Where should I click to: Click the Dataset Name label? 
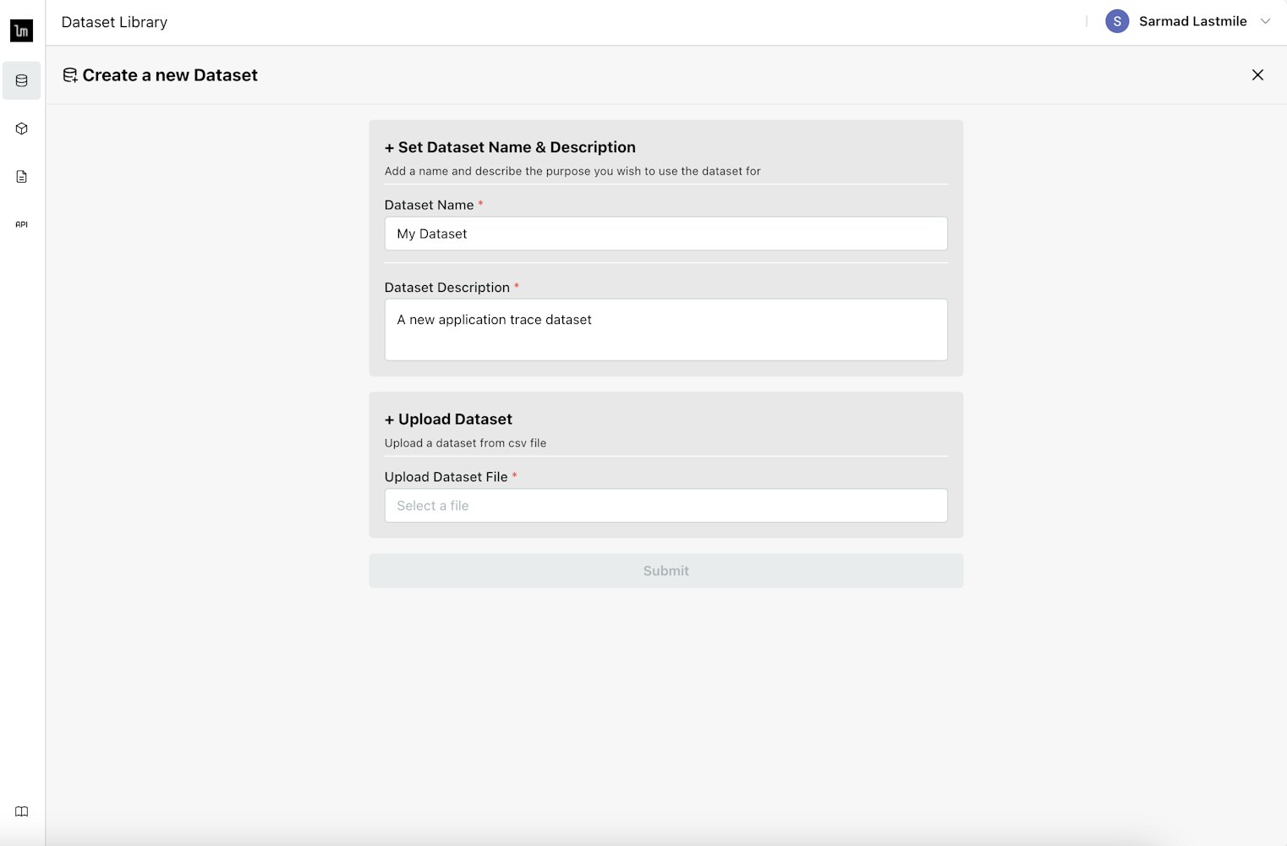tap(429, 205)
